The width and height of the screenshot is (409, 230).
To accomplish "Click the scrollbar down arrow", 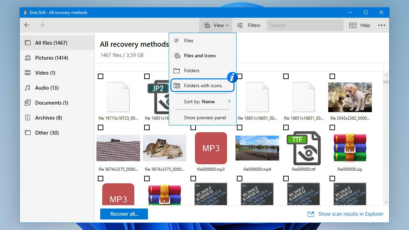I will [x=386, y=202].
